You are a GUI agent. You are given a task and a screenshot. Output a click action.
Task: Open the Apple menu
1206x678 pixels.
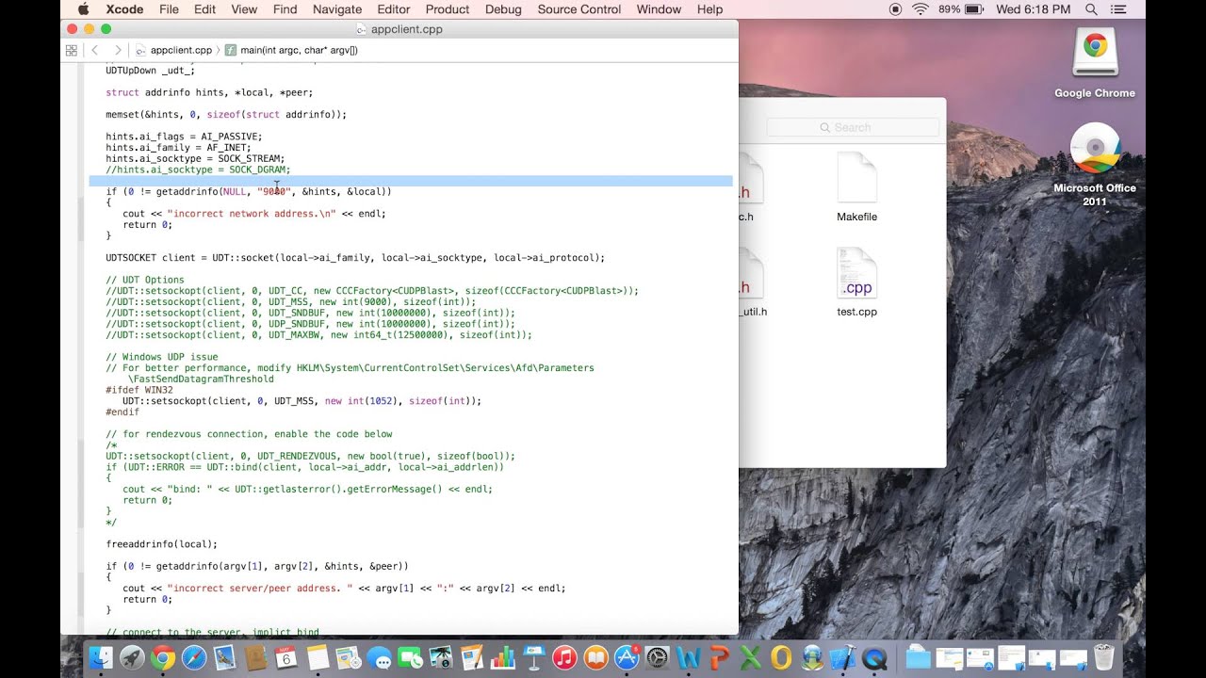(x=82, y=9)
